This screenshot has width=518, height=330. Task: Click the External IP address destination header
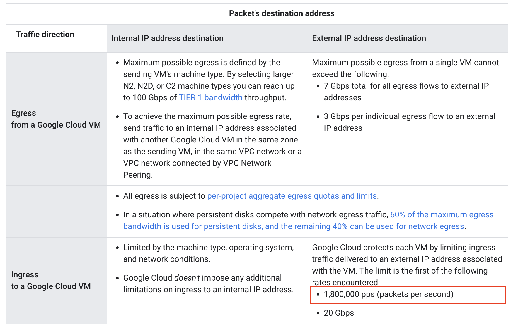(x=369, y=38)
